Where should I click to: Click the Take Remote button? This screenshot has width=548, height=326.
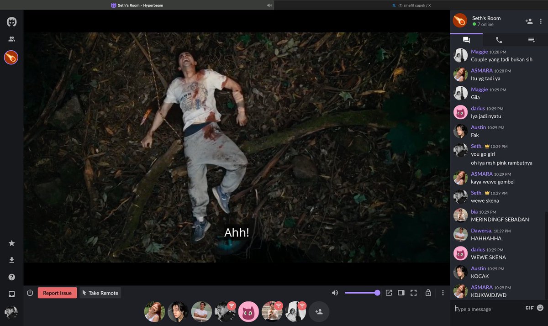coord(100,293)
